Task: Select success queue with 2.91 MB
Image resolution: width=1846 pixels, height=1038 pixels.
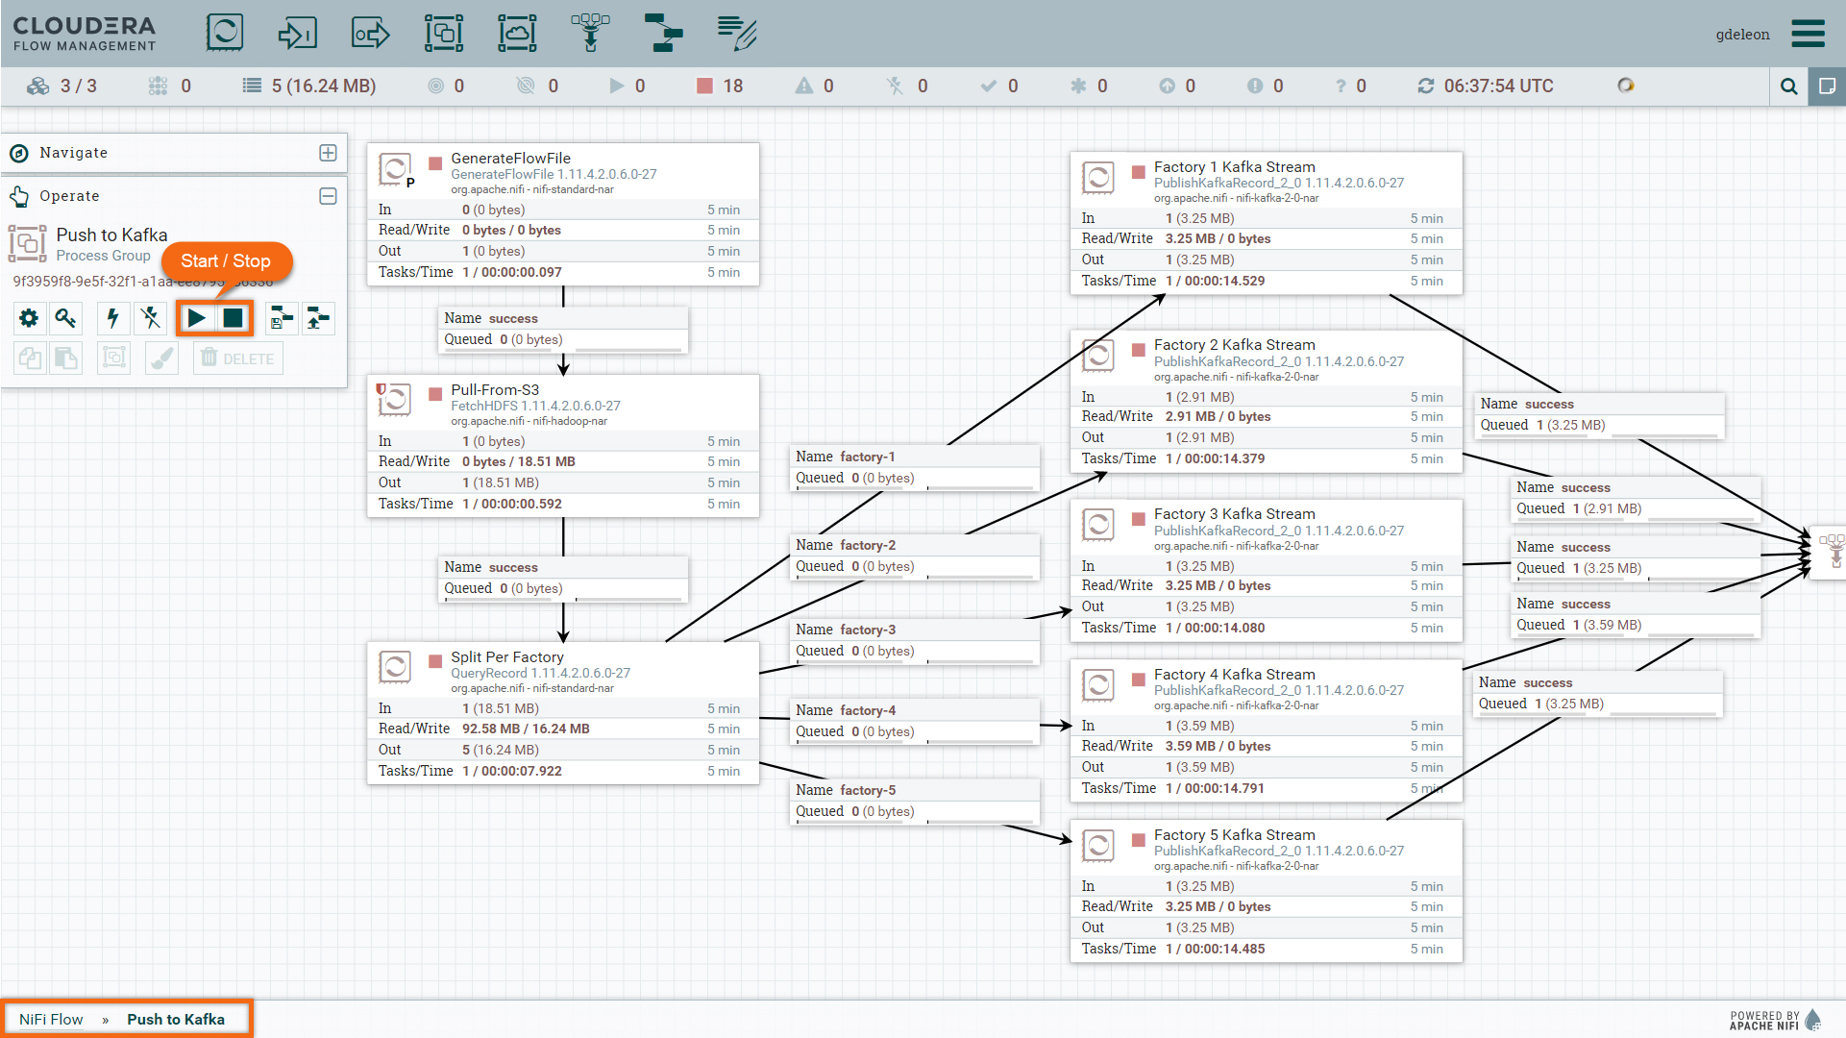Action: pos(1636,499)
